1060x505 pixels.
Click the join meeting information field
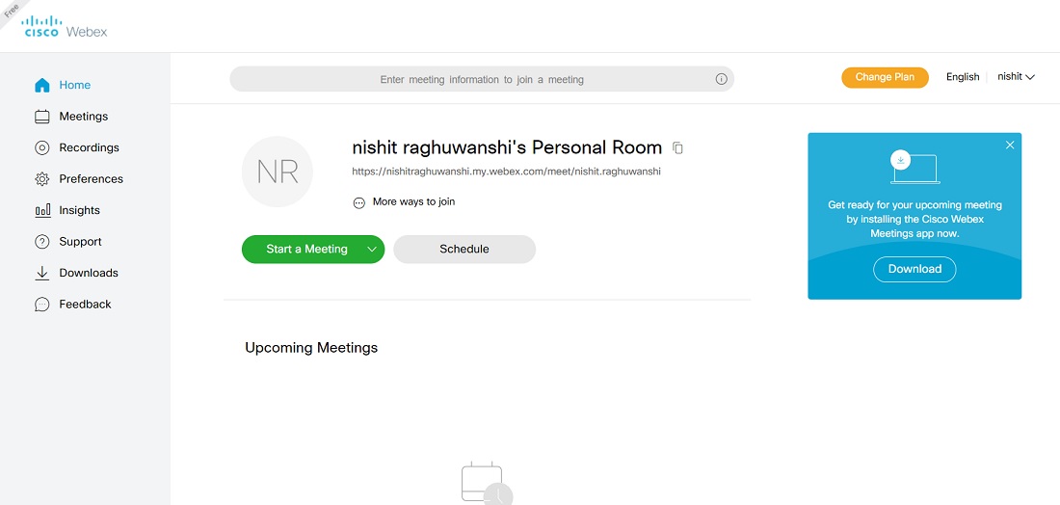(x=481, y=79)
